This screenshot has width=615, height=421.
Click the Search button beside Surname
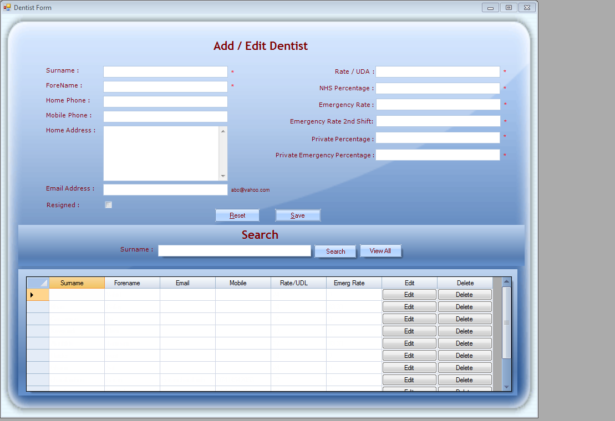[336, 251]
